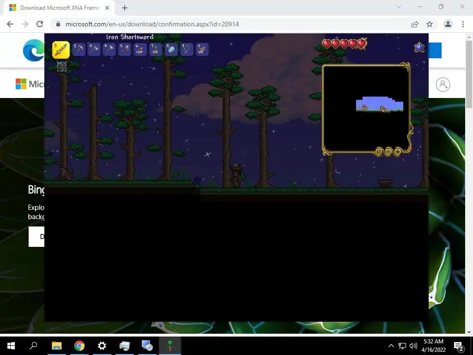Click the Microsoft sign-in account icon on page
The height and width of the screenshot is (355, 473).
[443, 85]
